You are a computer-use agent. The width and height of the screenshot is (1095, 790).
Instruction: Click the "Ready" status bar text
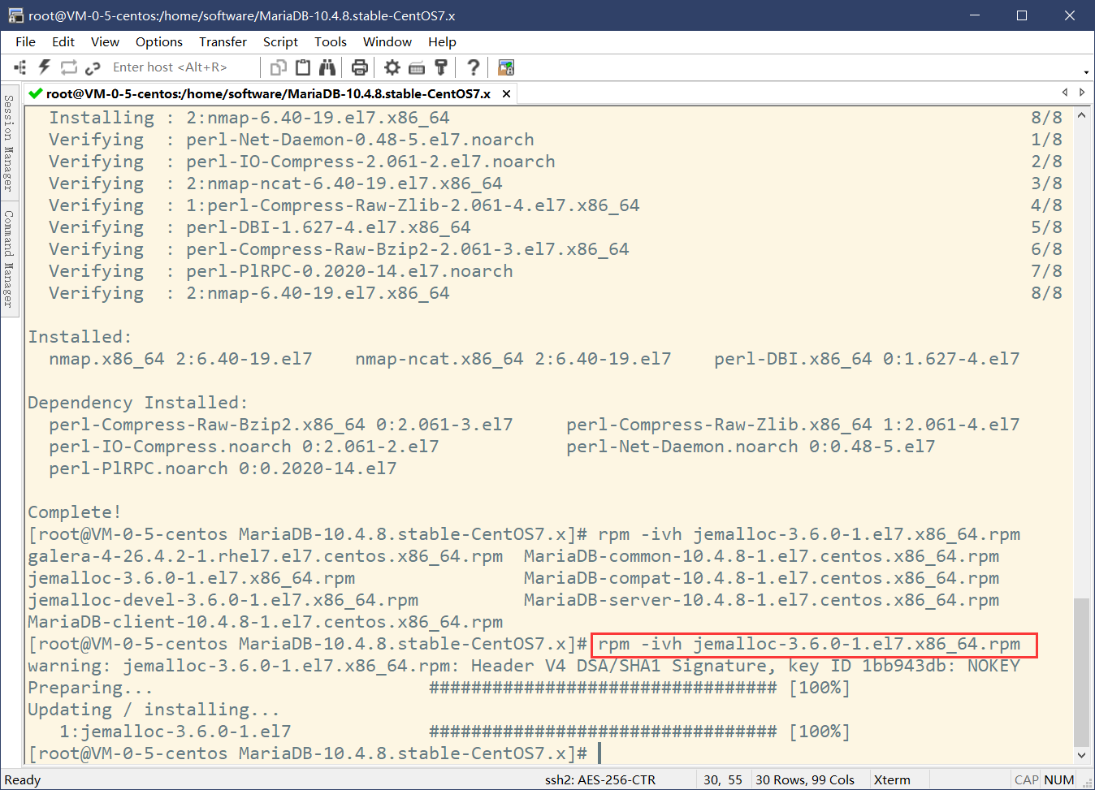tap(23, 779)
